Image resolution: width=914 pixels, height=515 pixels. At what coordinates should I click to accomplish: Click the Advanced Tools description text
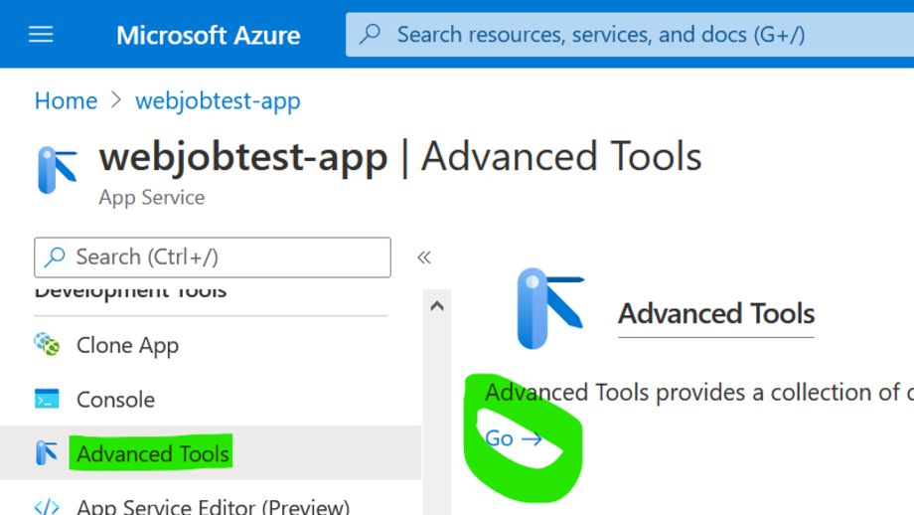point(698,393)
